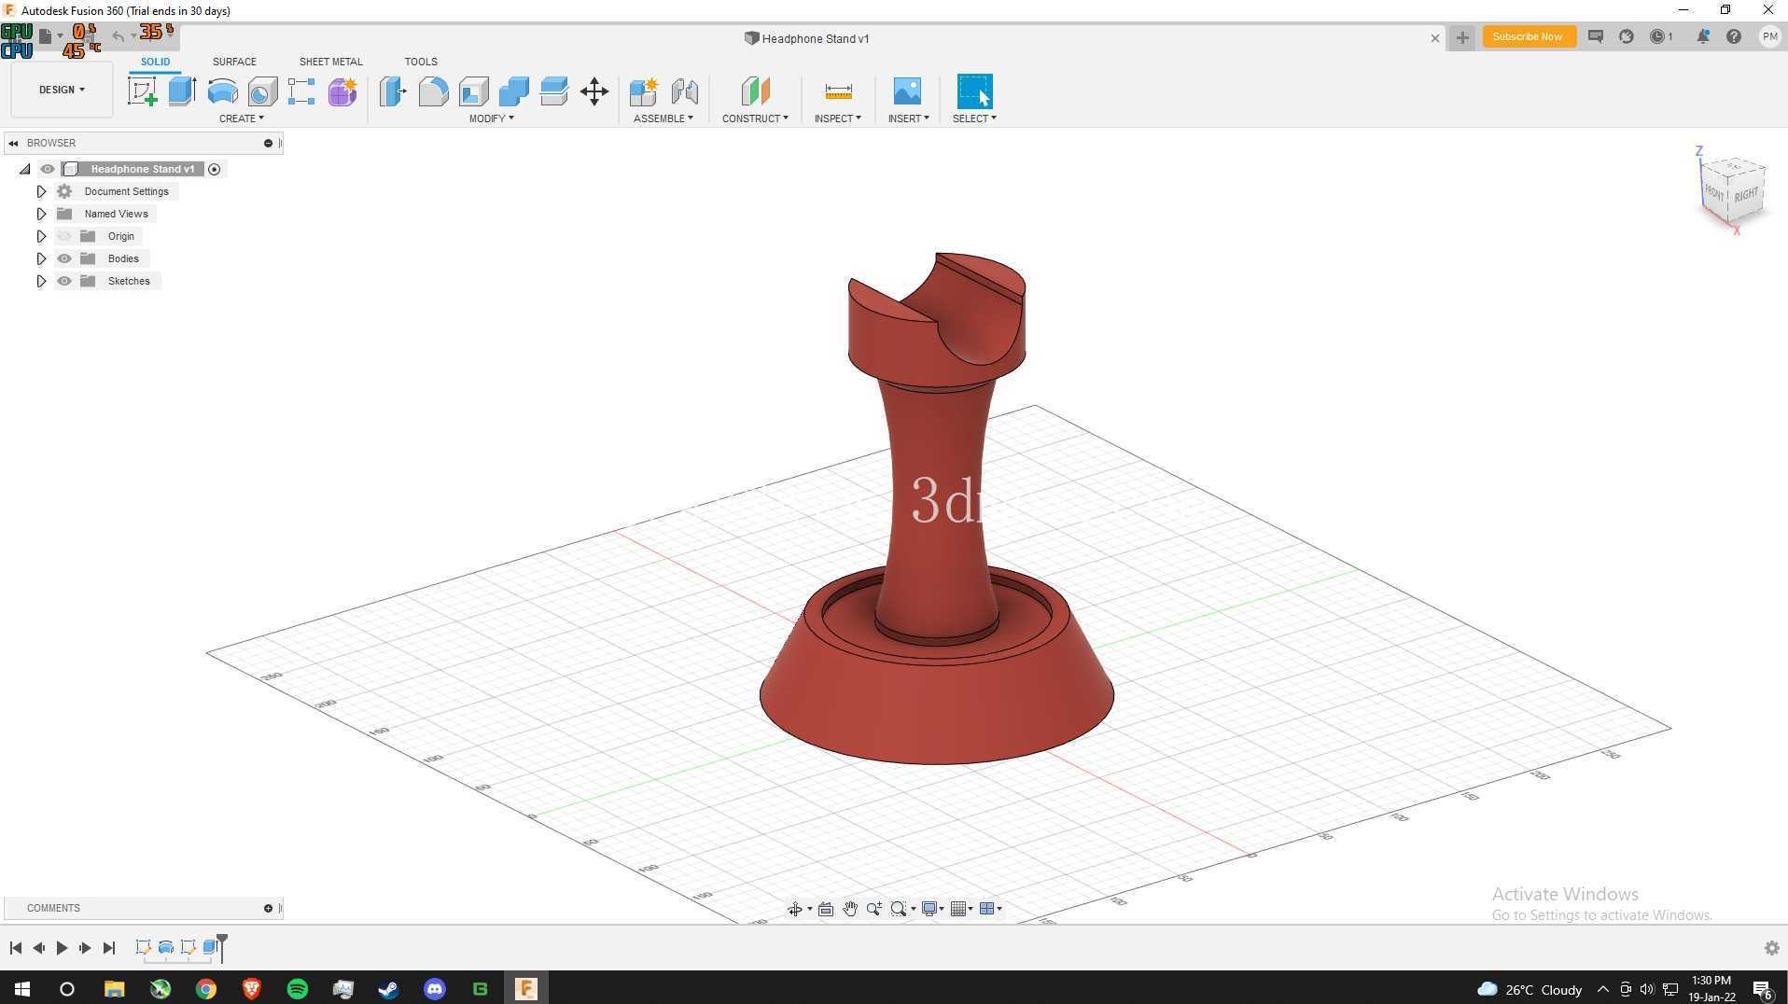The image size is (1788, 1004).
Task: Hide the Bodies folder
Action: 64,258
